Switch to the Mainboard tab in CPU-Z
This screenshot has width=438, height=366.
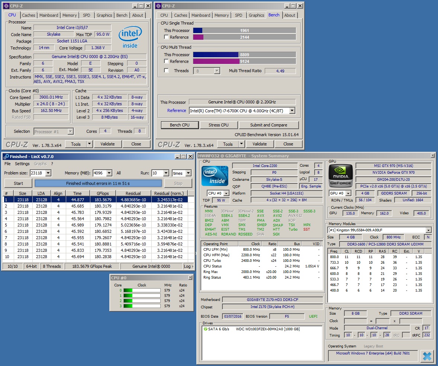point(49,15)
